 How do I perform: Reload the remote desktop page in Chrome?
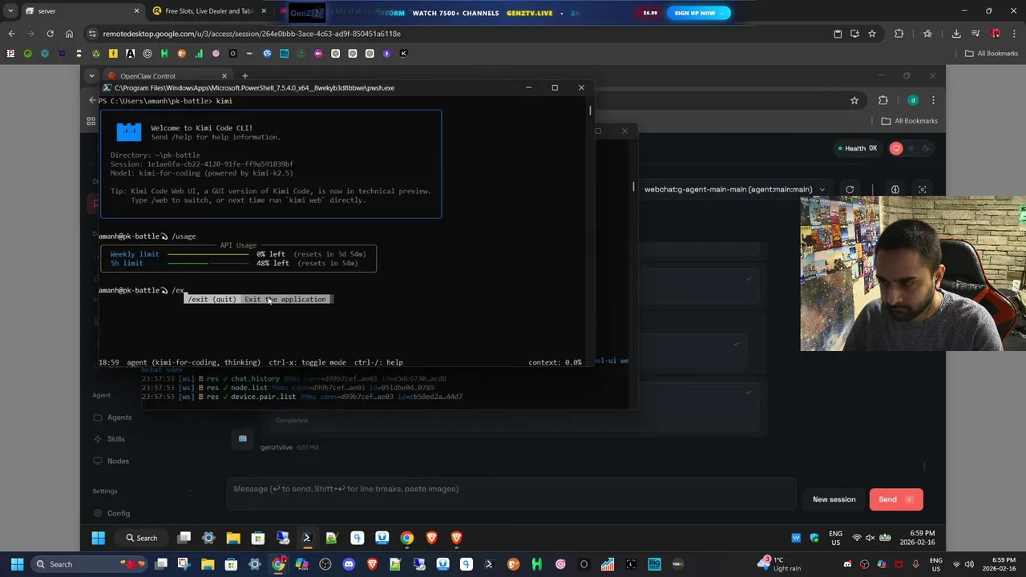coord(50,34)
